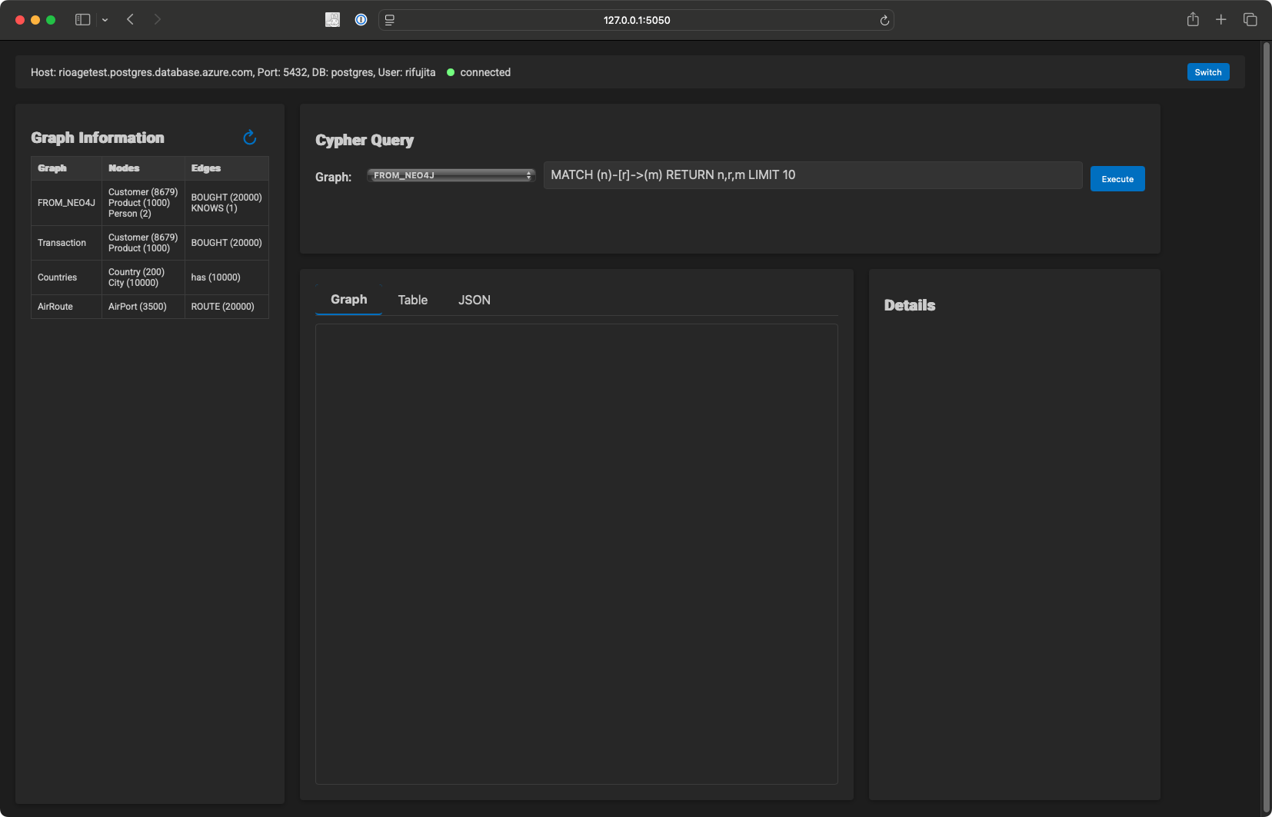The image size is (1272, 817).
Task: Click the Nodes column header
Action: click(142, 168)
